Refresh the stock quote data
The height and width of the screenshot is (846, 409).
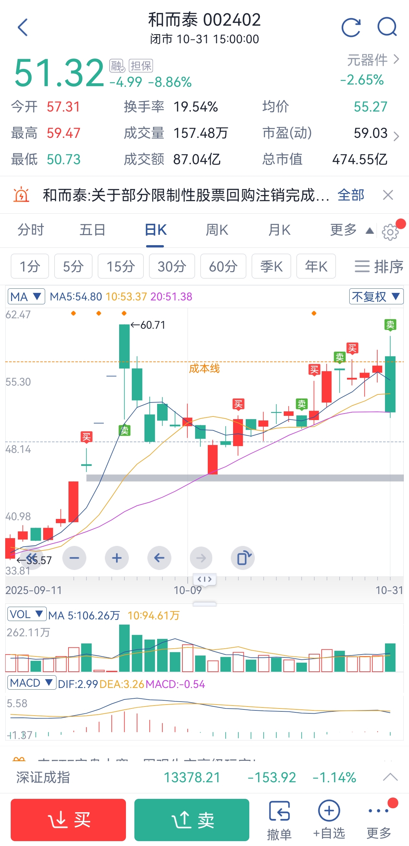pos(351,28)
